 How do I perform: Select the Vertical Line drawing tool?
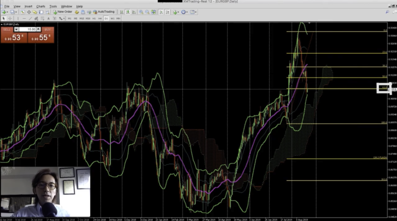pyautogui.click(x=18, y=19)
